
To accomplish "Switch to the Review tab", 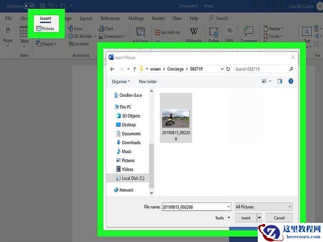I will [x=158, y=18].
